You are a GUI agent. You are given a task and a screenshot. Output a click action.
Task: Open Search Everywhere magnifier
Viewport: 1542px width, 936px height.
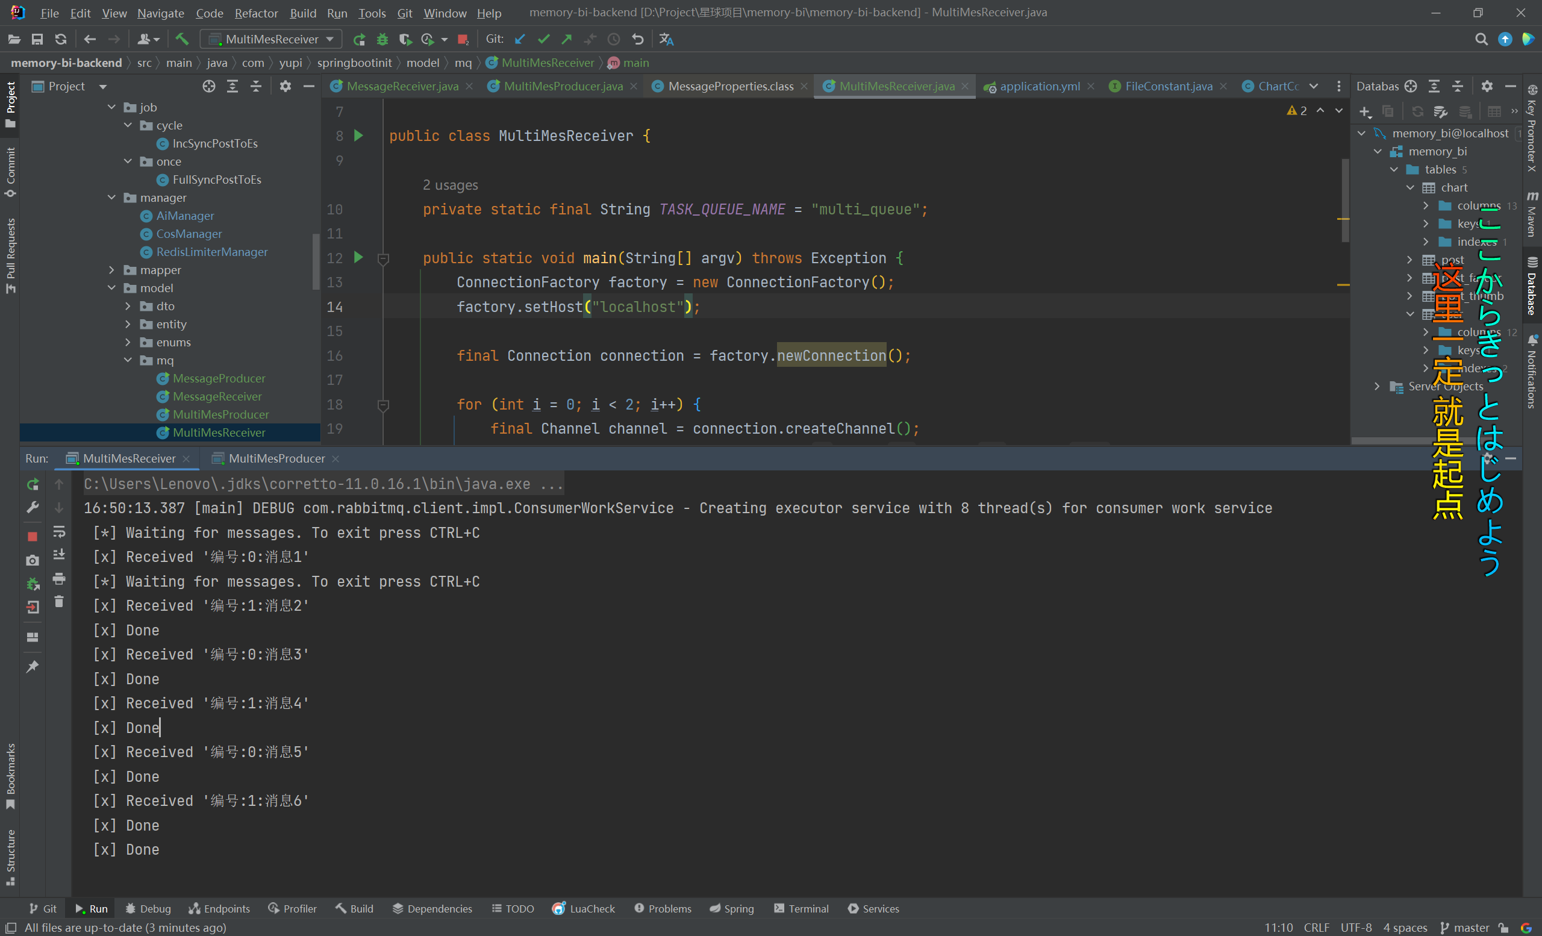click(x=1481, y=39)
